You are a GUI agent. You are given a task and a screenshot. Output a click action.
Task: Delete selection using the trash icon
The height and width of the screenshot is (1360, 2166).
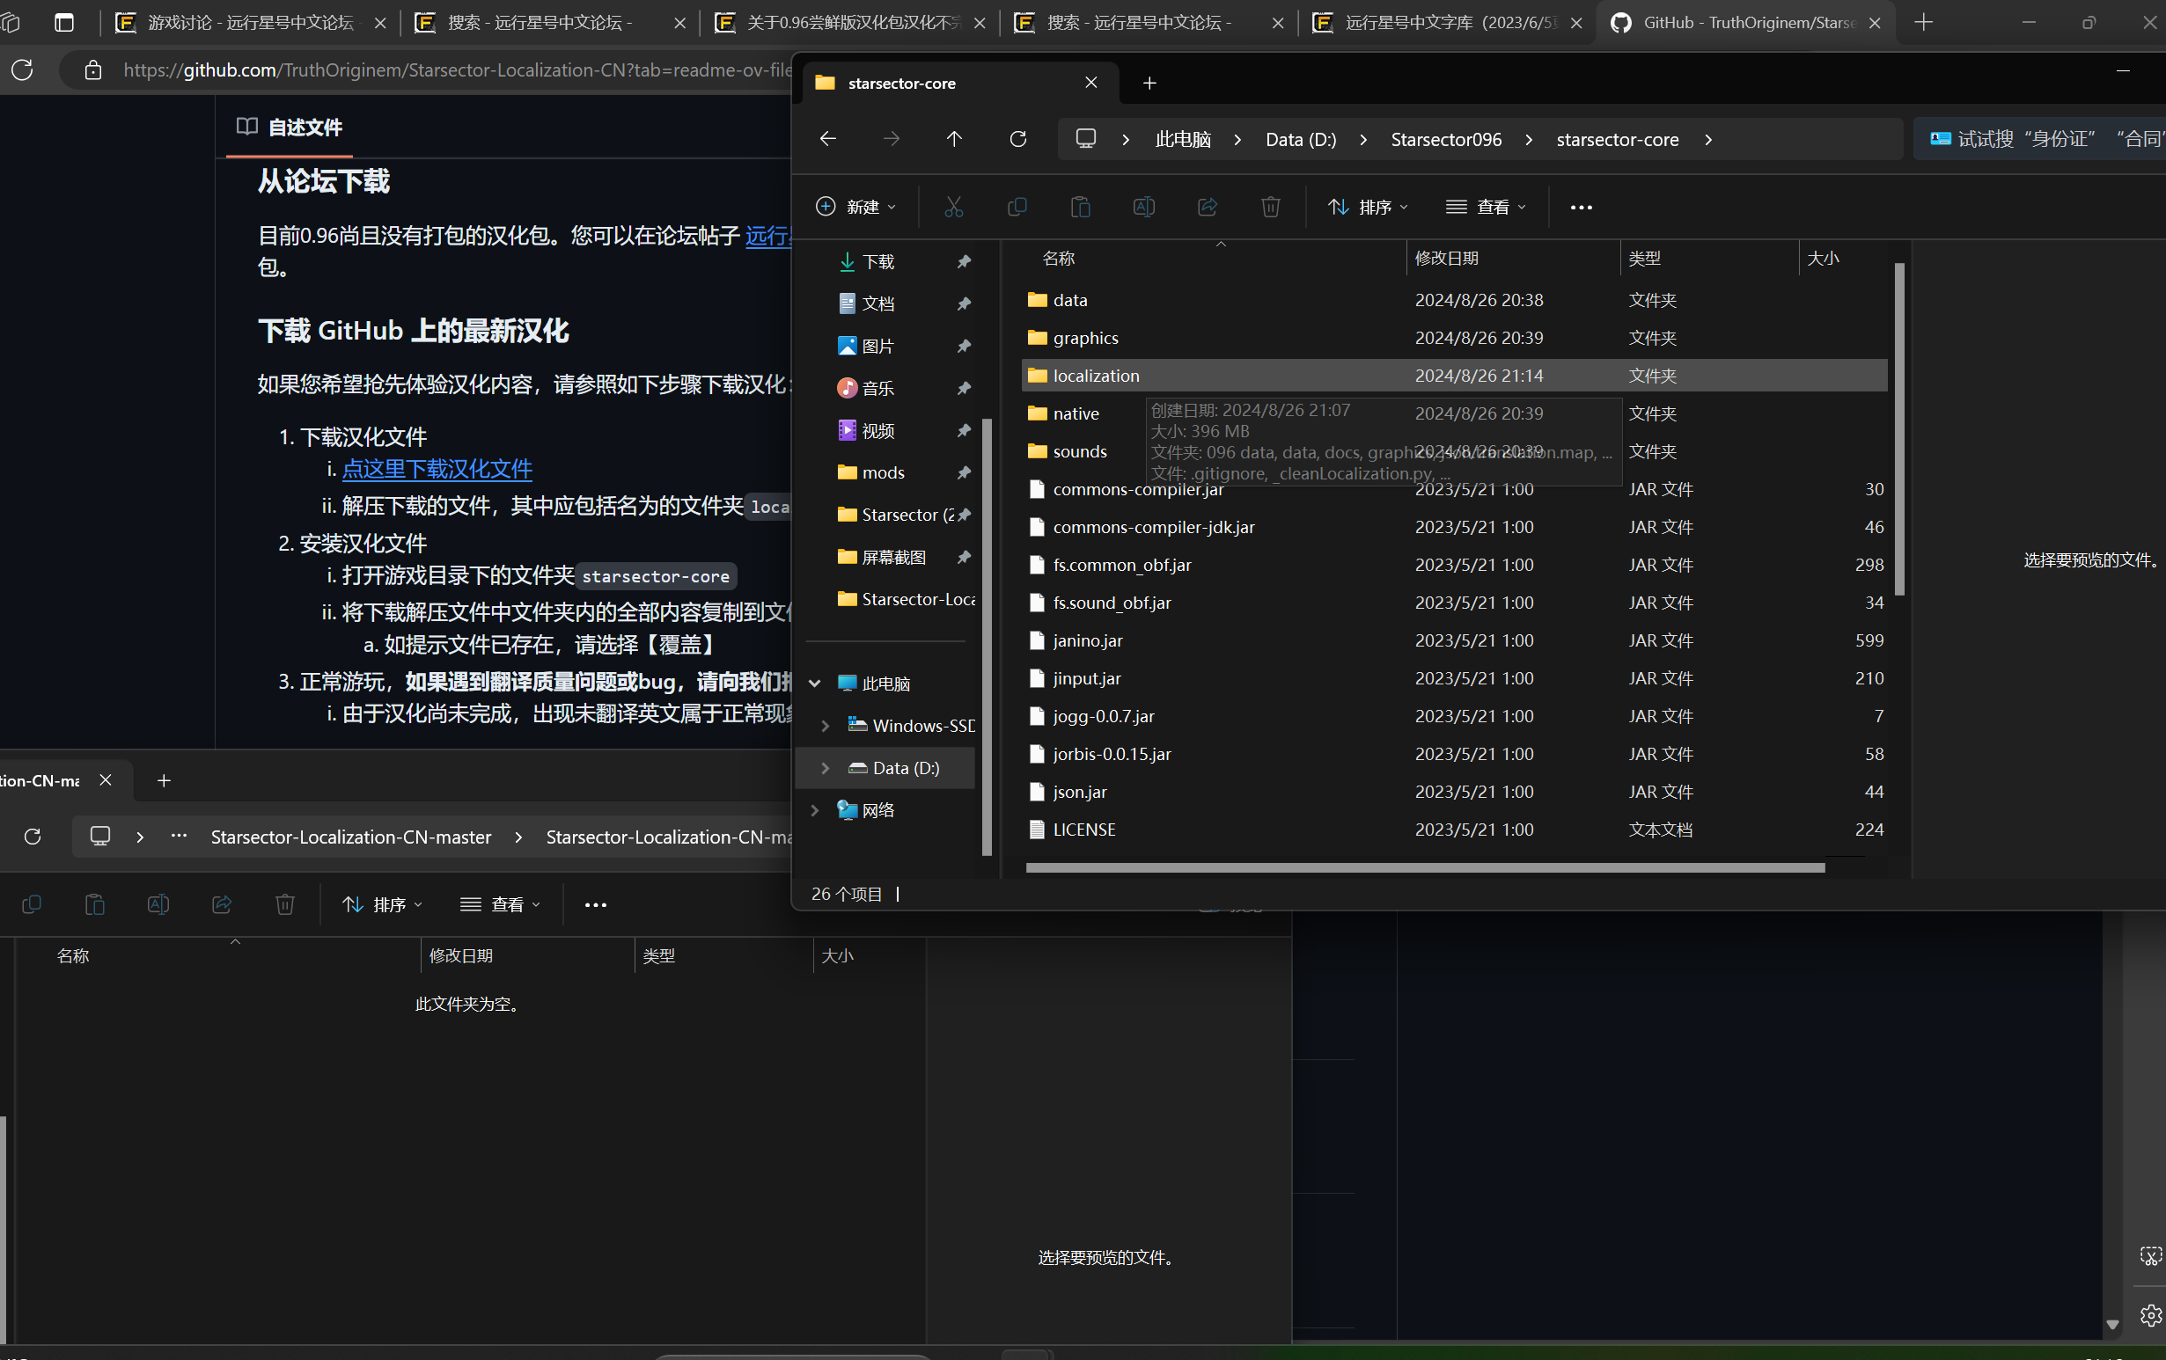click(x=1270, y=207)
